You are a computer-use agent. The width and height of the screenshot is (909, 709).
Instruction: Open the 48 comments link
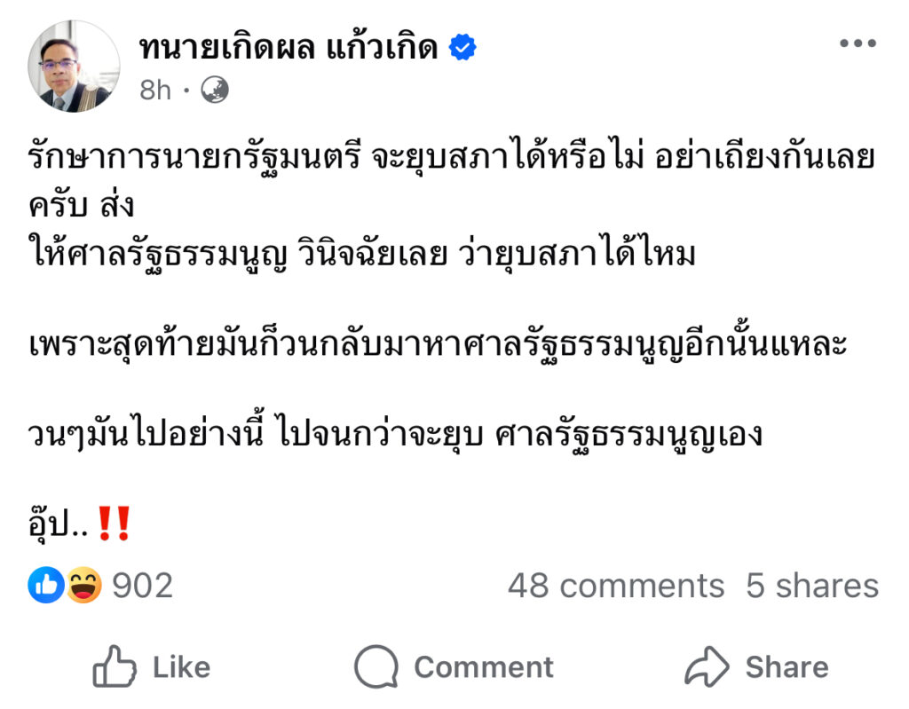tap(616, 586)
